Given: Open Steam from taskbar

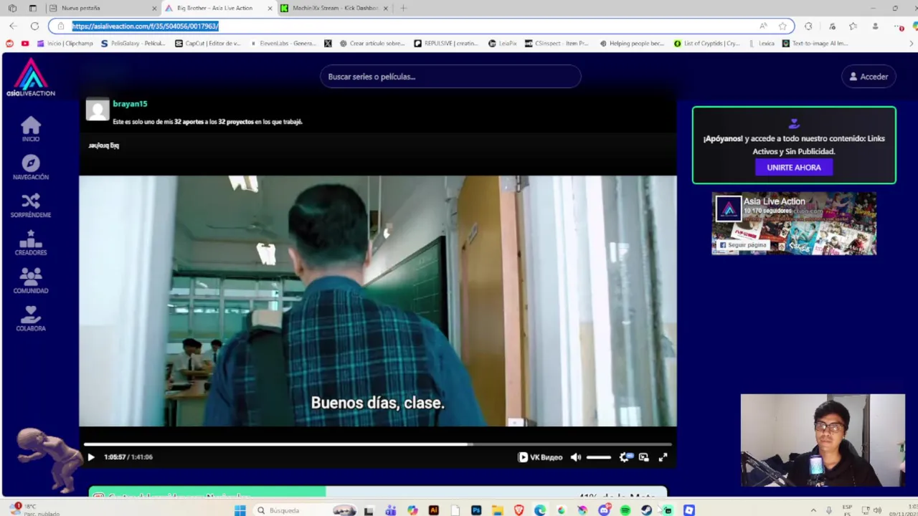Looking at the screenshot, I should (x=646, y=510).
